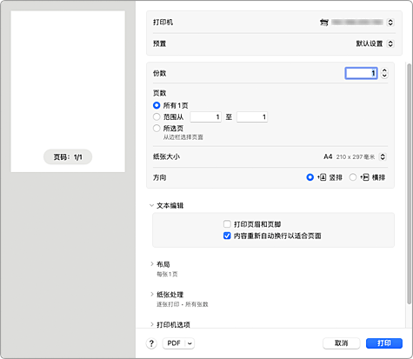
Task: Click the portrait orientation page icon
Action: coord(322,177)
